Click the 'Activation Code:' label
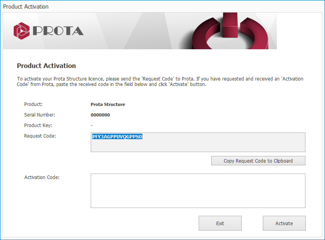Viewport: 325px width, 240px height. 42,177
